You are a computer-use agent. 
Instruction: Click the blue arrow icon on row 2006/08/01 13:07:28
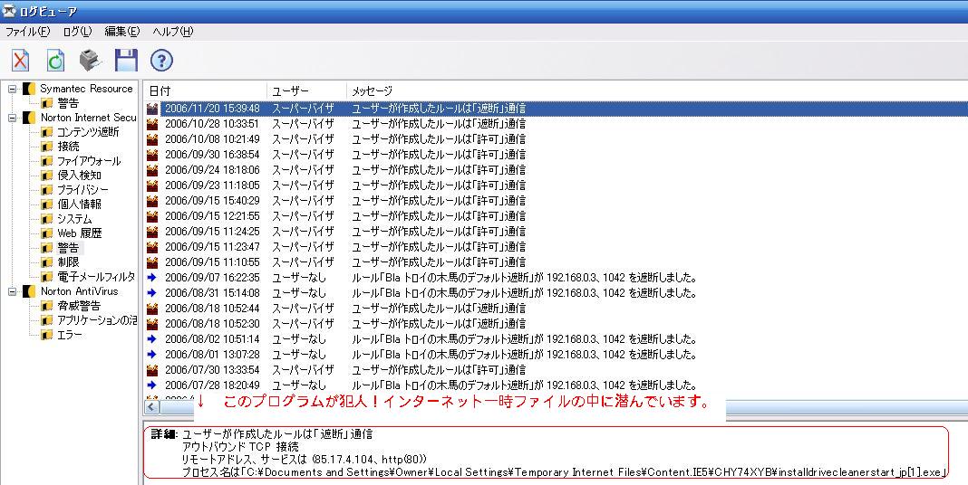click(152, 355)
